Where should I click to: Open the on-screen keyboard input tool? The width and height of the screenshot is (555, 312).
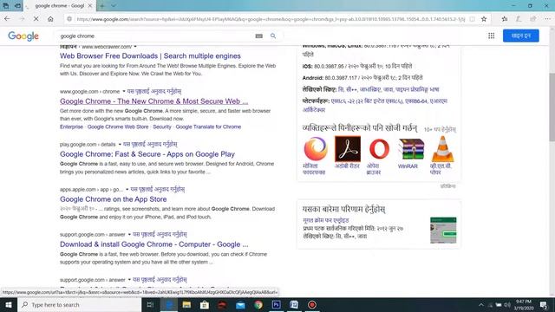click(259, 36)
